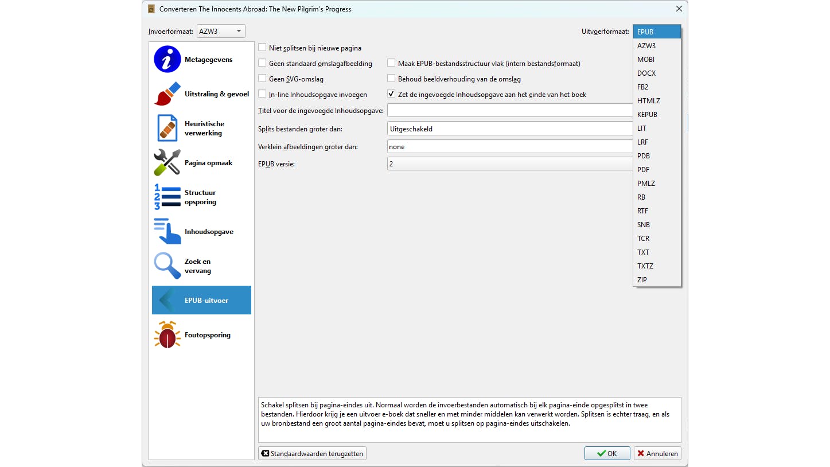This screenshot has width=830, height=467.
Task: Choose SNB output format
Action: coord(657,225)
